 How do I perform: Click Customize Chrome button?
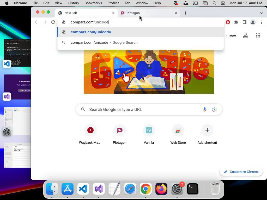click(241, 172)
